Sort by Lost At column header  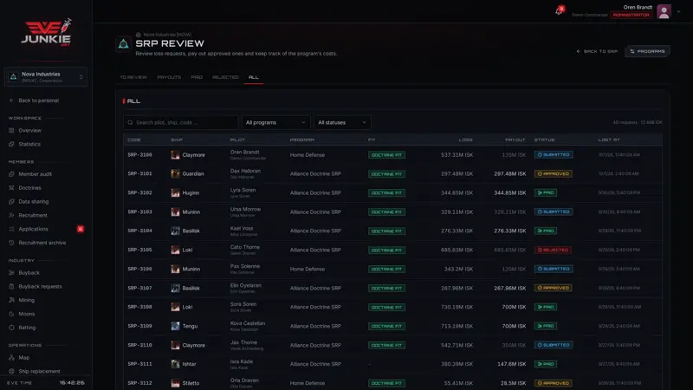coord(609,140)
